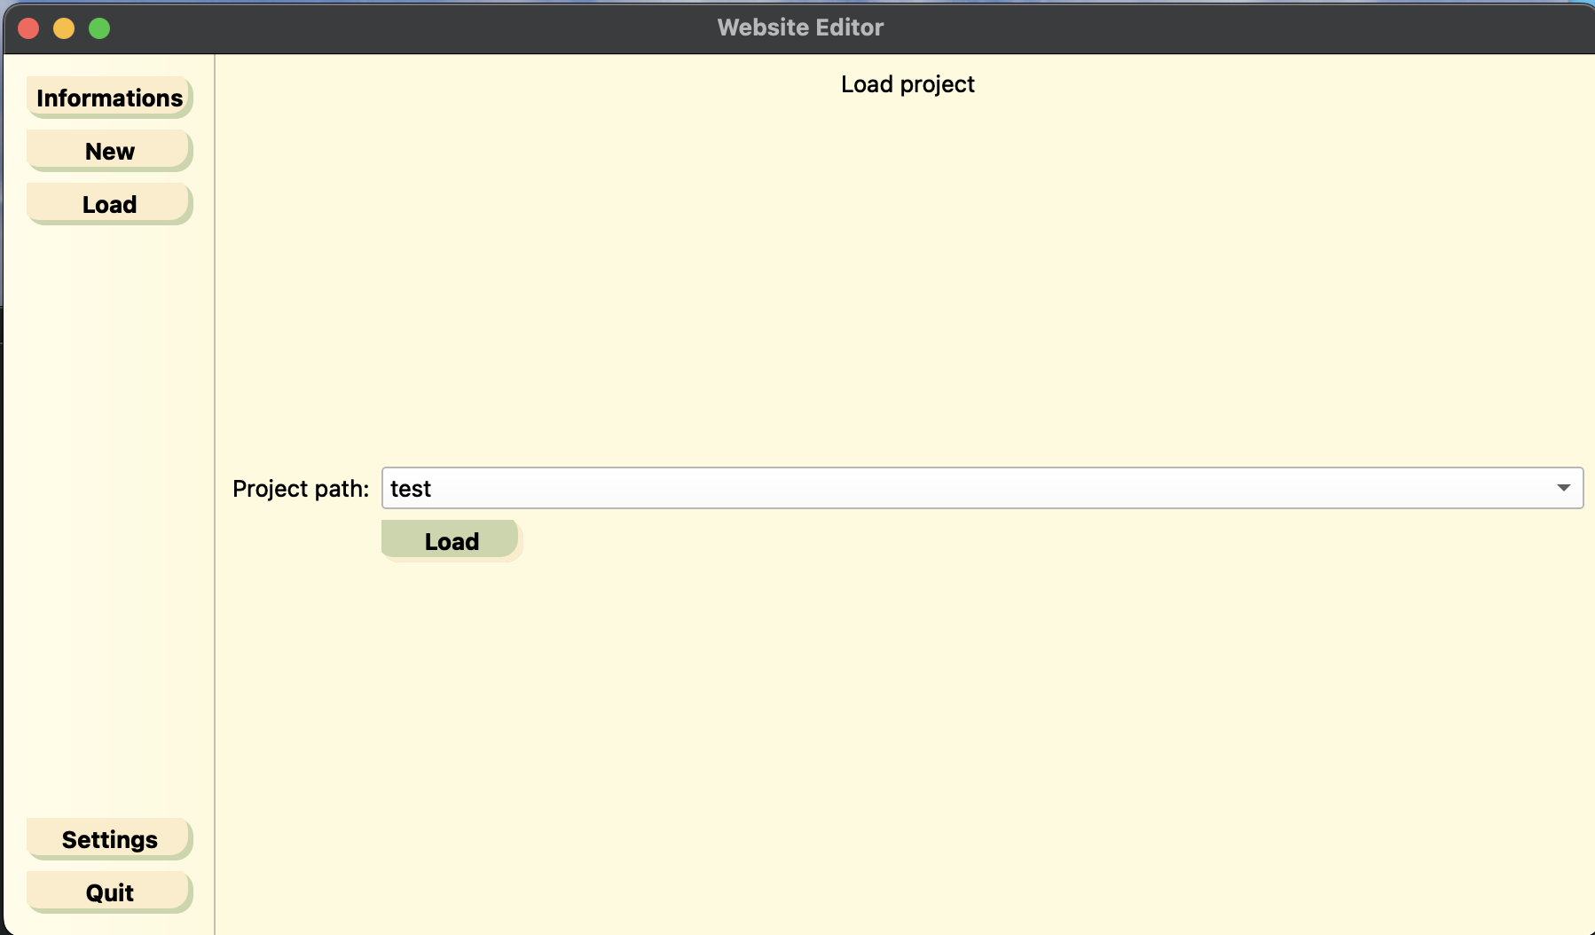Click empty title bar right of the title
The width and height of the screenshot is (1595, 935).
click(1242, 27)
